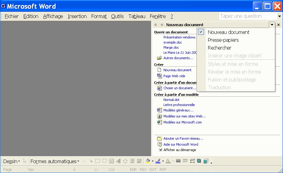Screen dimensions: 283x173
Task: Expand the line color dropdown arrow
Action: point(163,161)
